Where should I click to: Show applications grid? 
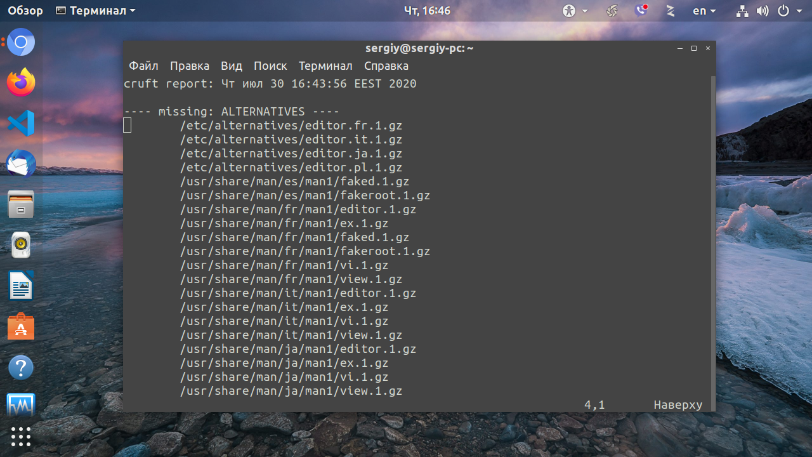pos(21,436)
